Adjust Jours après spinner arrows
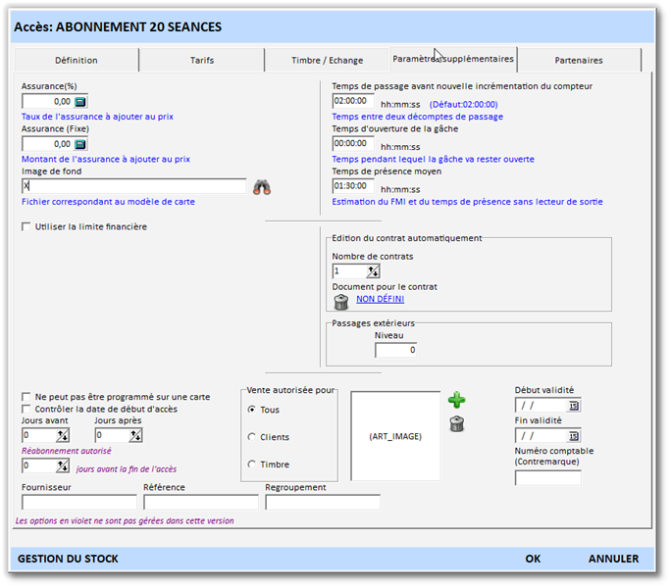Viewport: 671px width, 587px height. tap(135, 436)
